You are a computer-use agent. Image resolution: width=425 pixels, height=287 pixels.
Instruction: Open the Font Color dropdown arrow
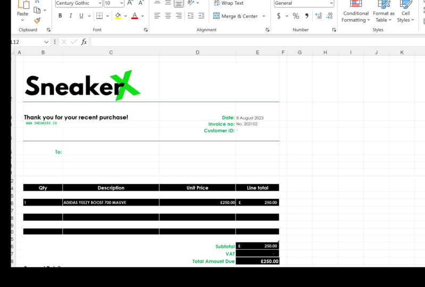coord(143,16)
